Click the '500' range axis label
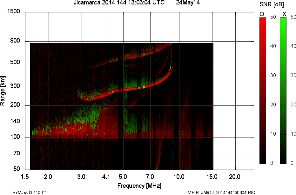The image size is (296, 195). [x=15, y=62]
